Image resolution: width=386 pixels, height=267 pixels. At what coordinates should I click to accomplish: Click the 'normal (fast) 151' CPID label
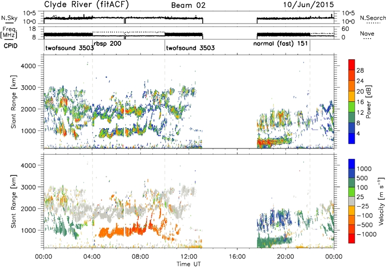[x=281, y=43]
